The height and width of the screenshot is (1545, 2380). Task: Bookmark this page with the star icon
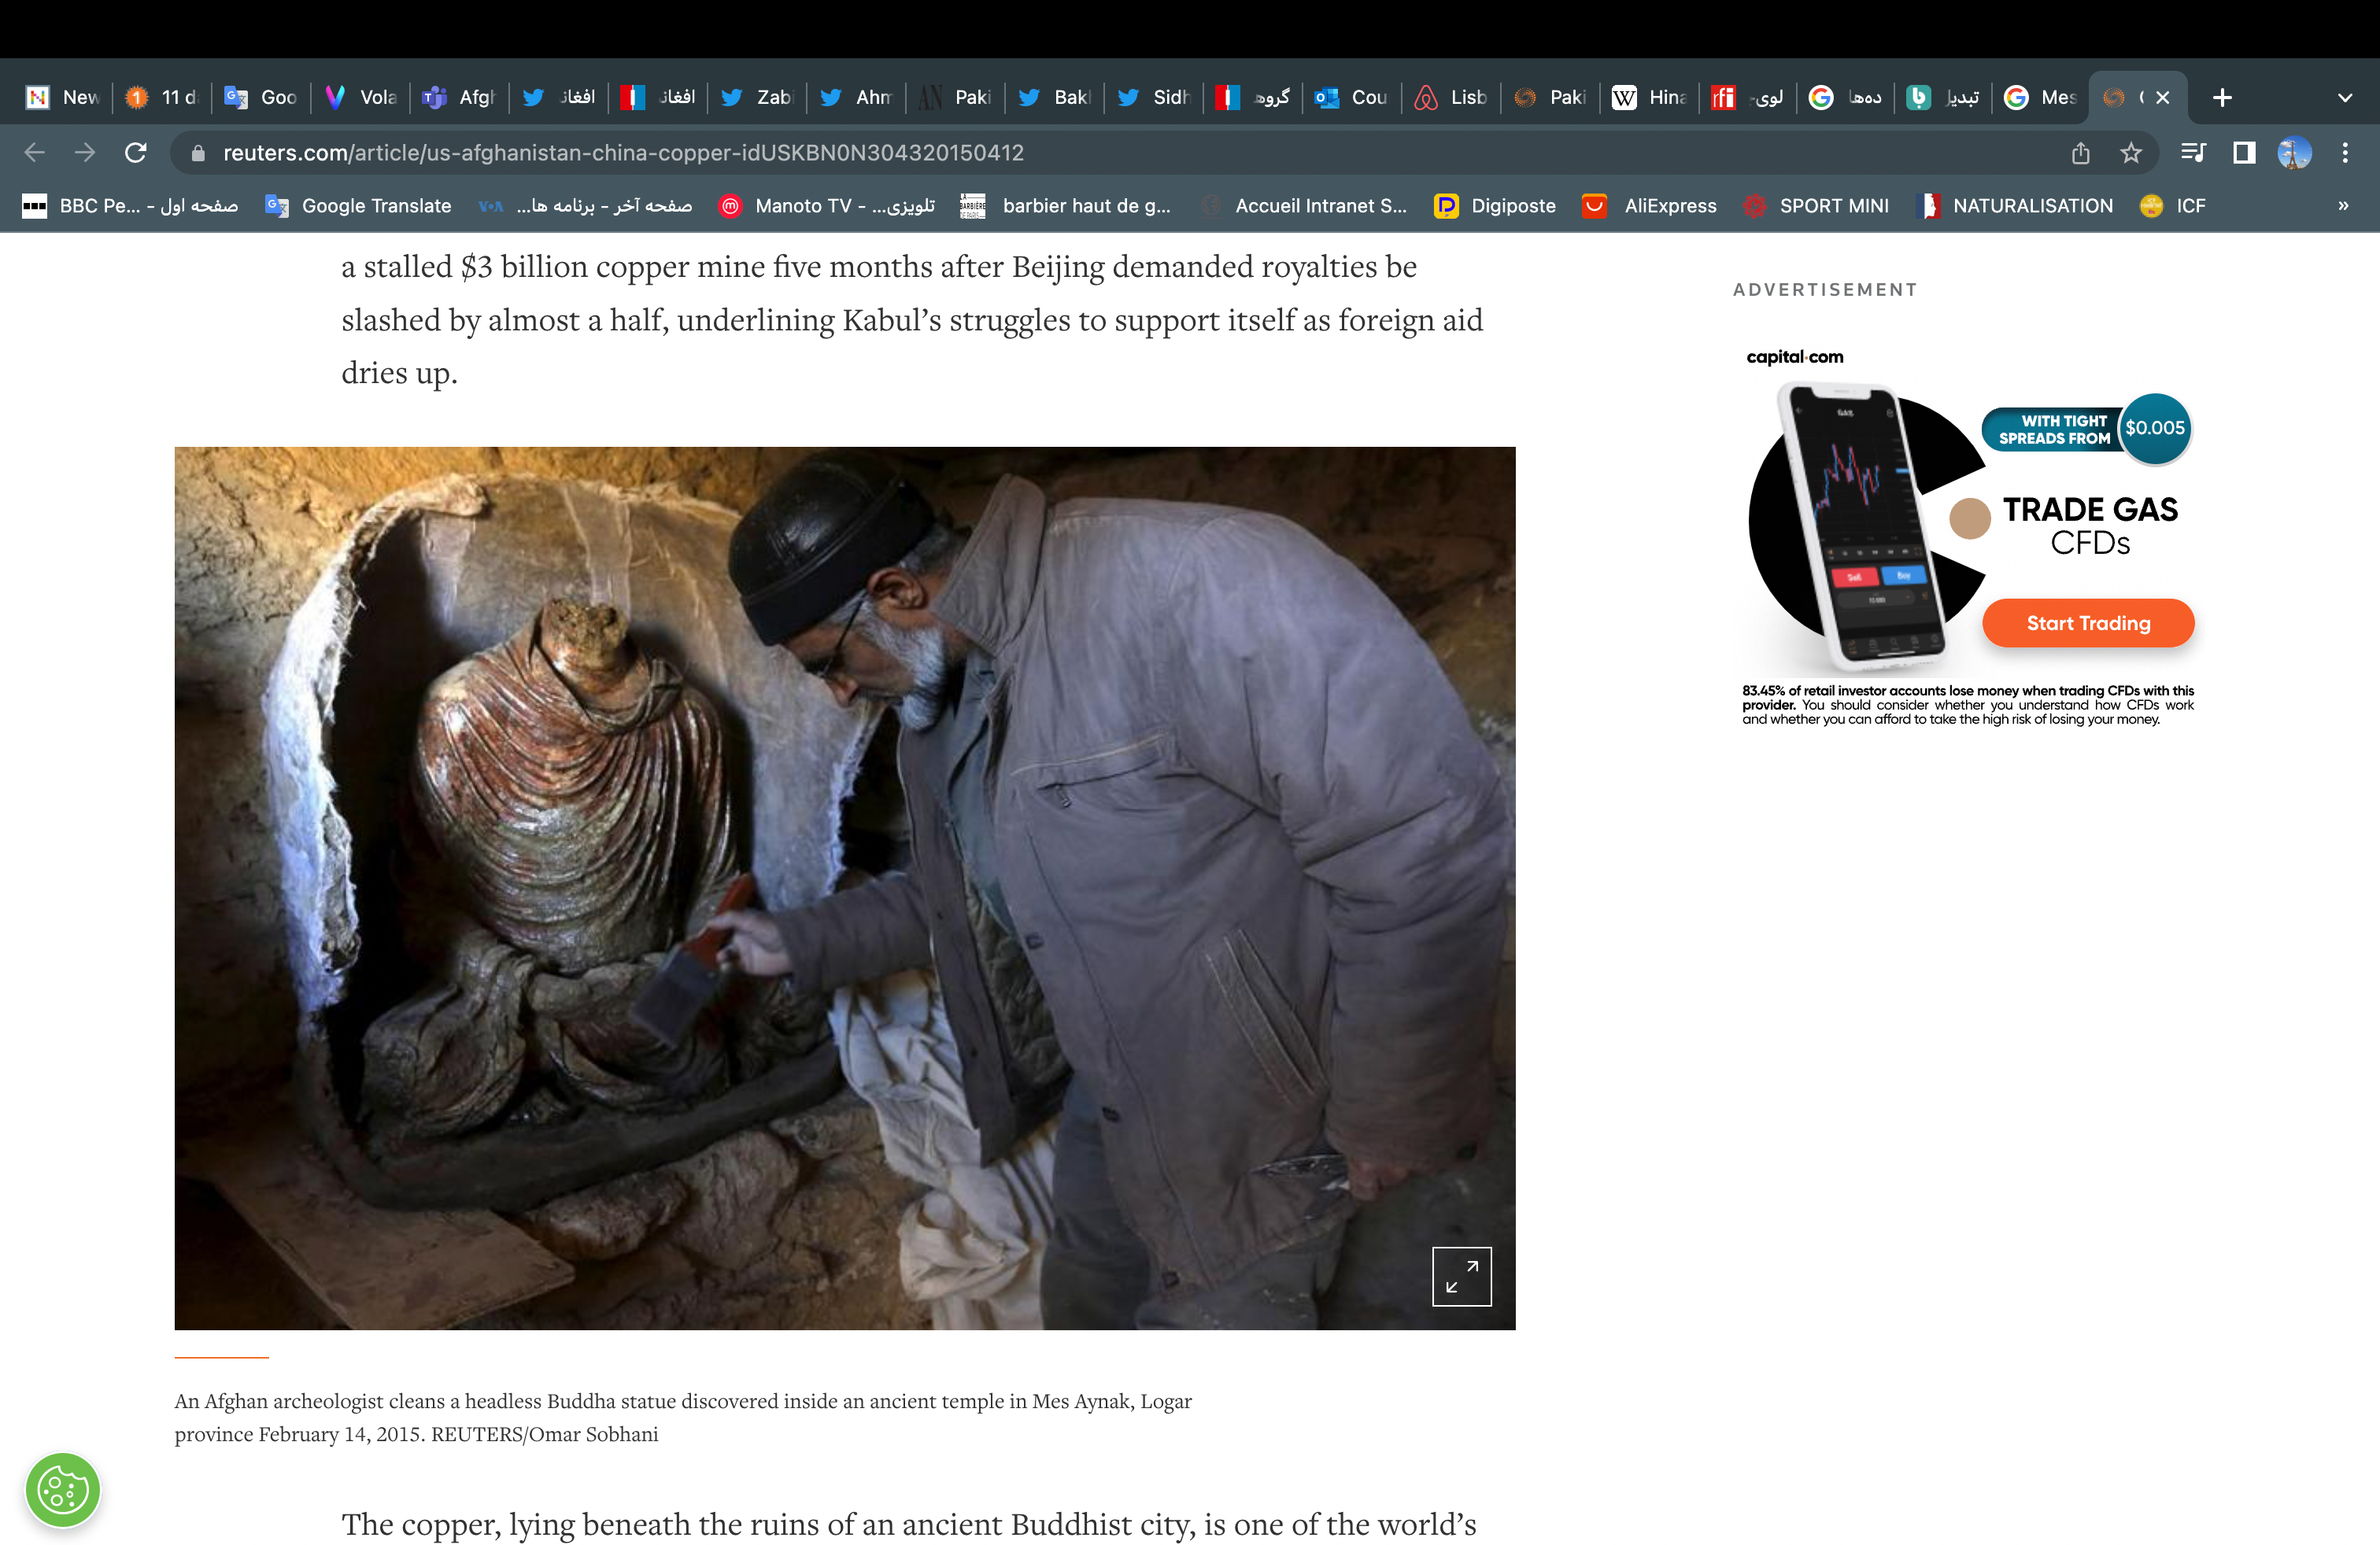[2130, 153]
